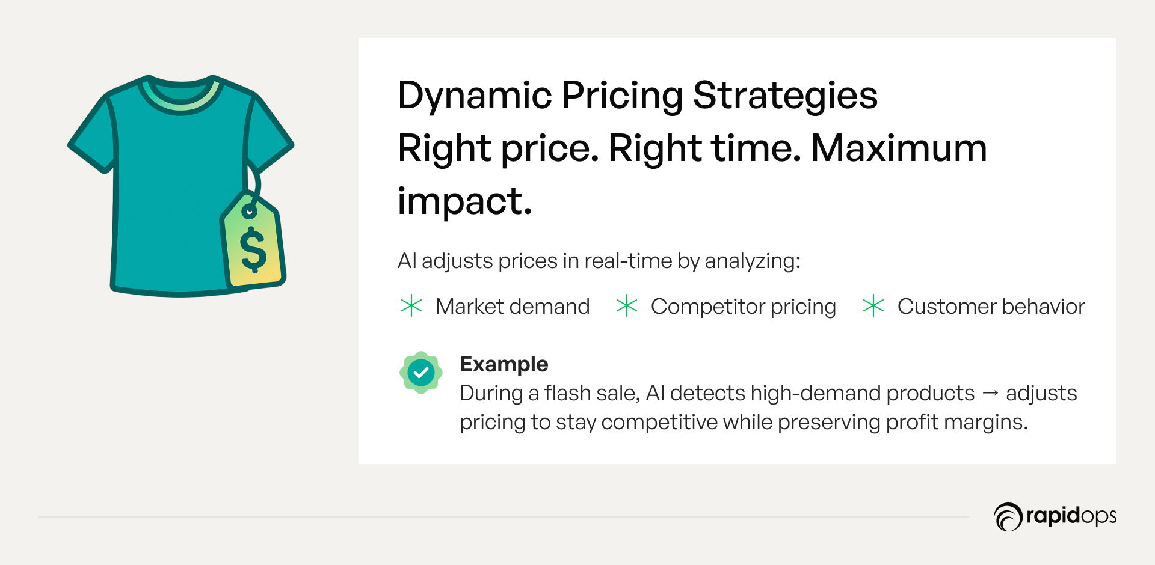Screen dimensions: 1155x565
Task: Click the Market demand label
Action: click(x=513, y=307)
